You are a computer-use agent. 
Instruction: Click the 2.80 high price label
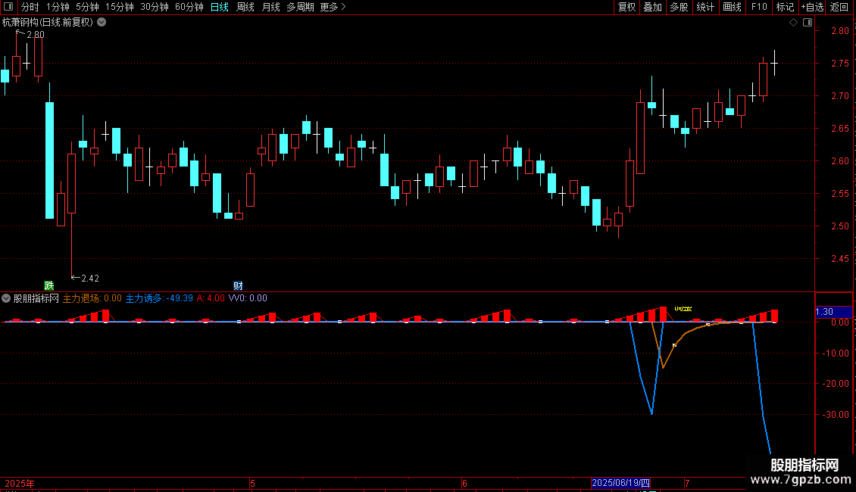tap(36, 34)
